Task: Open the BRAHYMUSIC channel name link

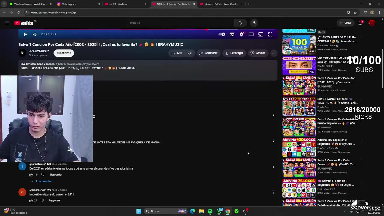Action: 39,51
